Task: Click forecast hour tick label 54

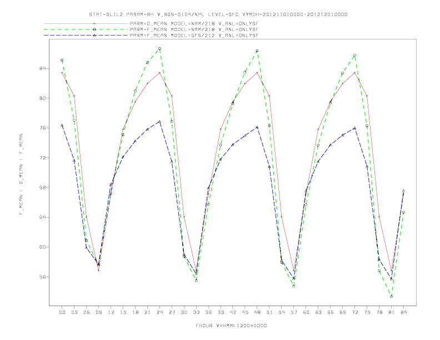Action: click(x=282, y=312)
